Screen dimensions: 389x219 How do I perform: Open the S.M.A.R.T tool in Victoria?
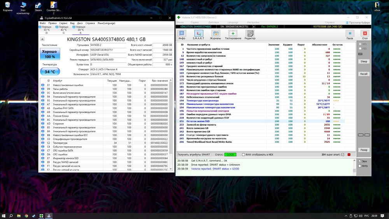(x=198, y=35)
